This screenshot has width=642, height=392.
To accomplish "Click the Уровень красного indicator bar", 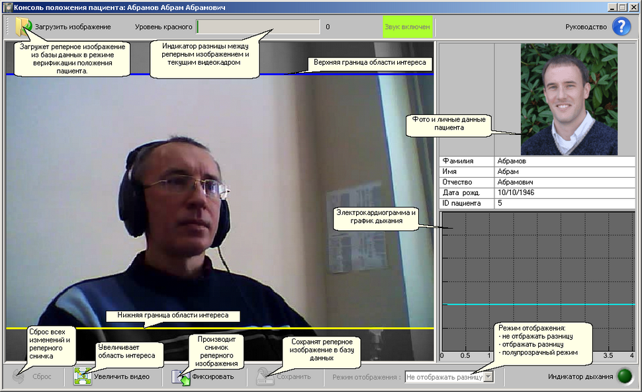I will point(259,27).
